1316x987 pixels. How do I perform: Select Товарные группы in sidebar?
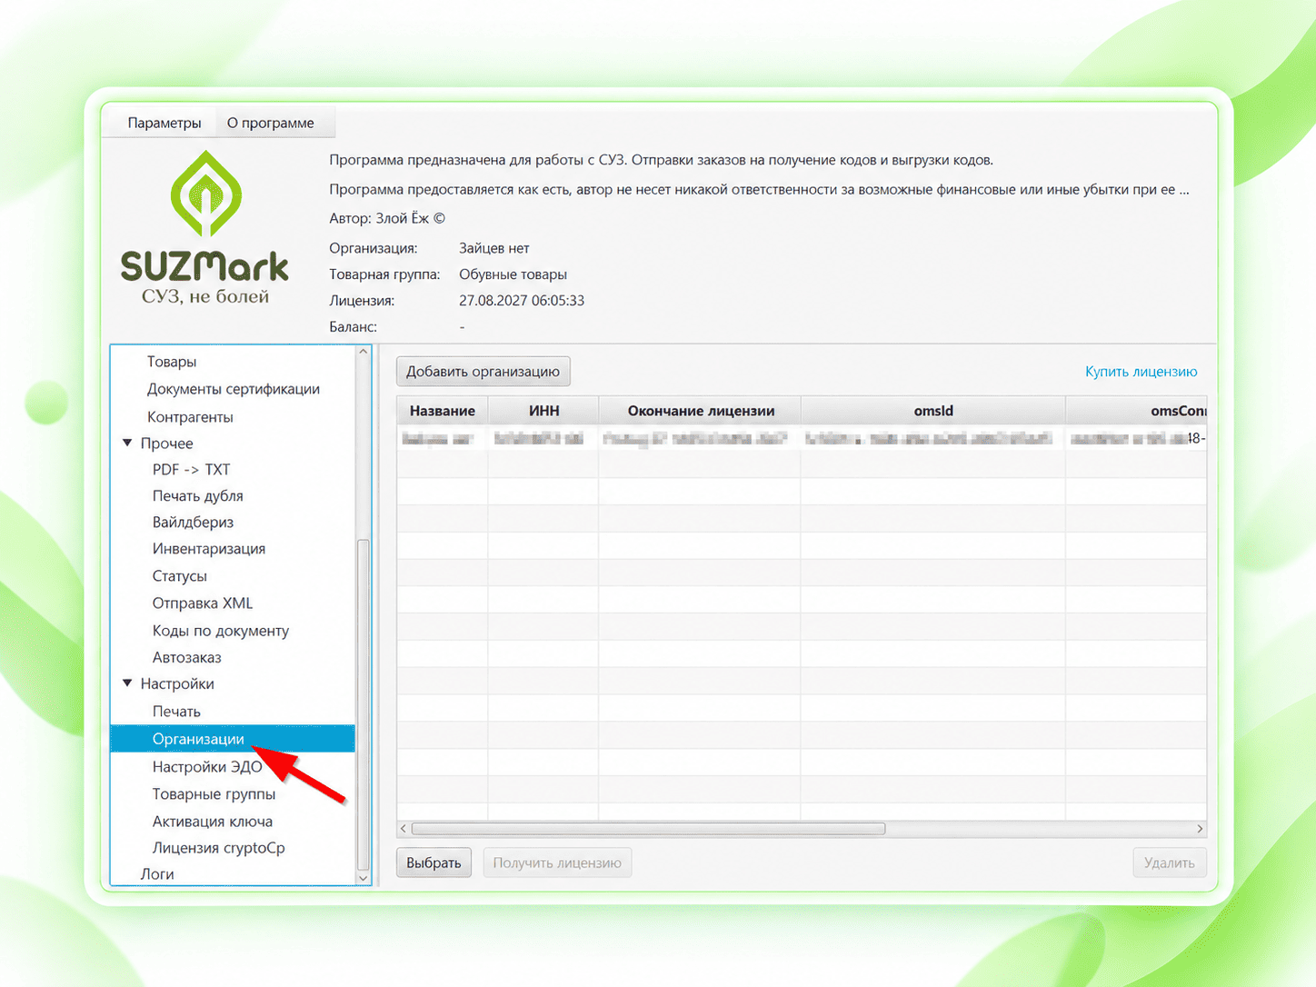214,794
